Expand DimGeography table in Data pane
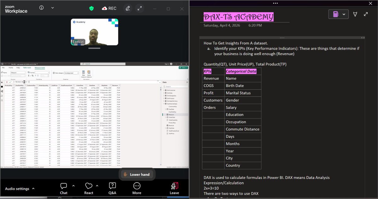 click(164, 96)
